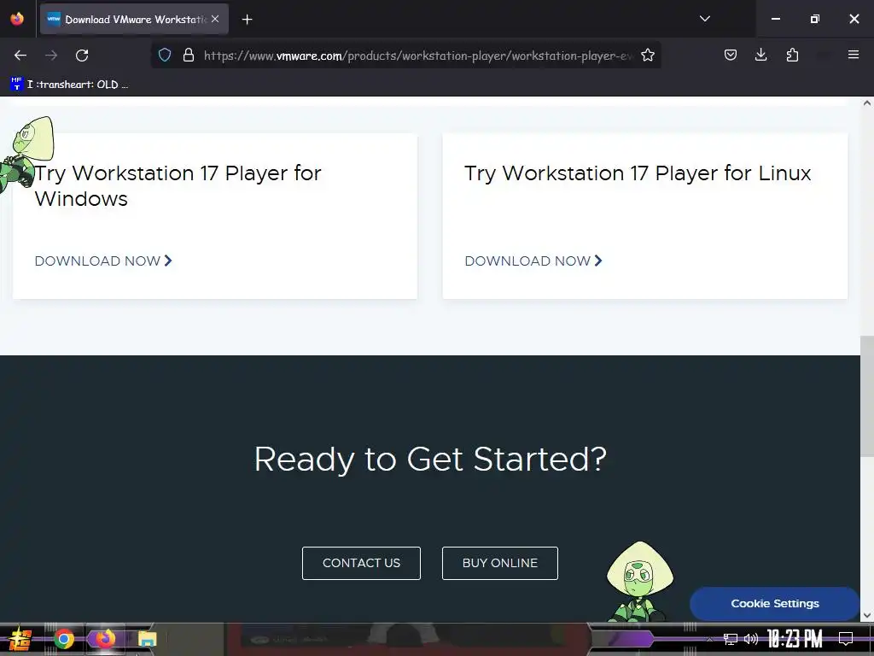Open the Firefox downloads panel
Image resolution: width=874 pixels, height=656 pixels.
point(760,55)
